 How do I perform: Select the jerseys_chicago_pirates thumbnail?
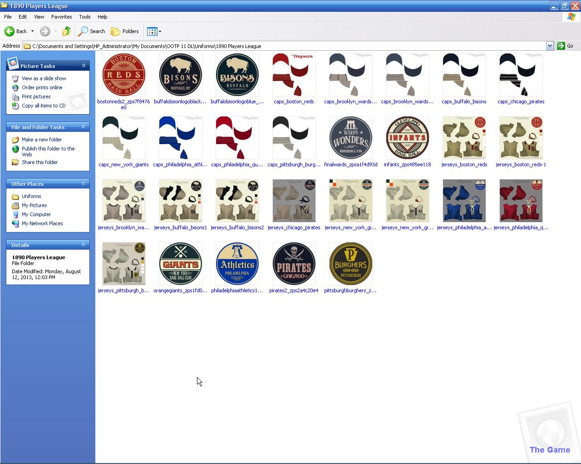tap(294, 201)
